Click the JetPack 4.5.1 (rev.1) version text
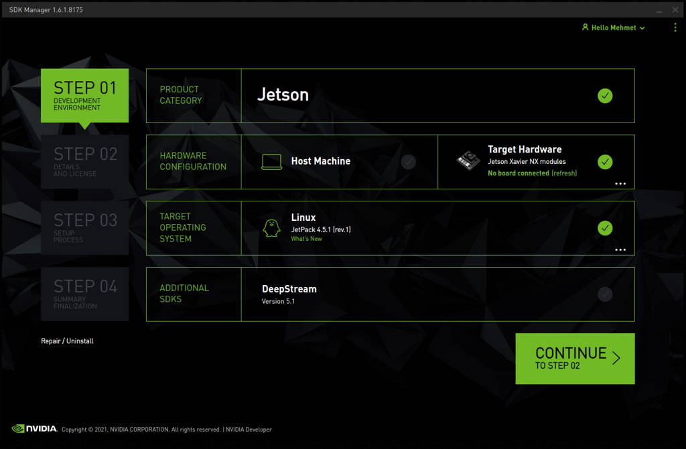Screen dimensions: 686x449 point(321,230)
